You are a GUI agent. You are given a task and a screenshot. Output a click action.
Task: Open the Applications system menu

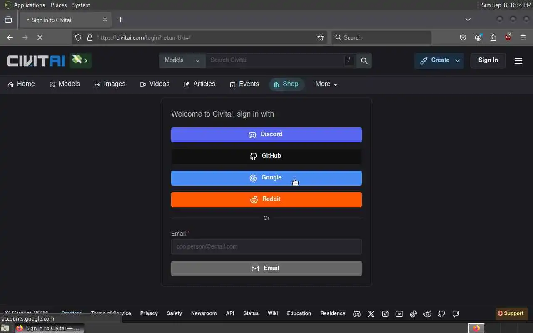[x=24, y=5]
